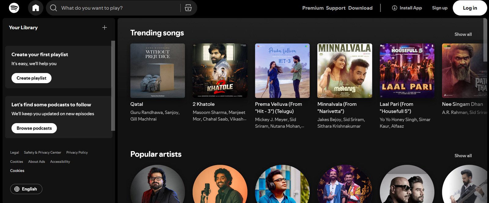This screenshot has height=203, width=489.
Task: Click the library sidebar scrollbar
Action: coord(113,86)
